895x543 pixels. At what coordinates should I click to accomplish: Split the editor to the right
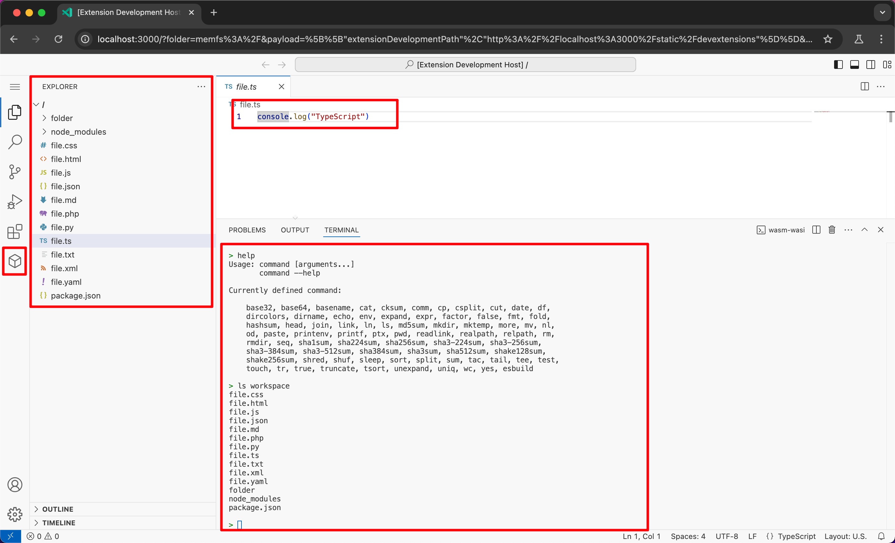pyautogui.click(x=865, y=86)
